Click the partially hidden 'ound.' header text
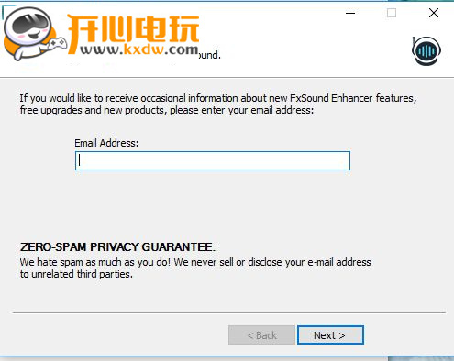This screenshot has height=361, width=454. tap(210, 55)
